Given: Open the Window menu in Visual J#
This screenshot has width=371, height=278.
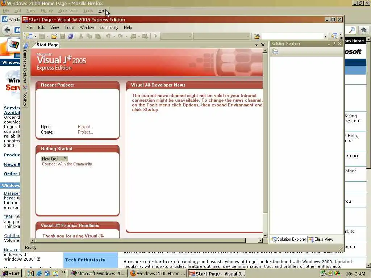Looking at the screenshot, I should click(87, 28).
